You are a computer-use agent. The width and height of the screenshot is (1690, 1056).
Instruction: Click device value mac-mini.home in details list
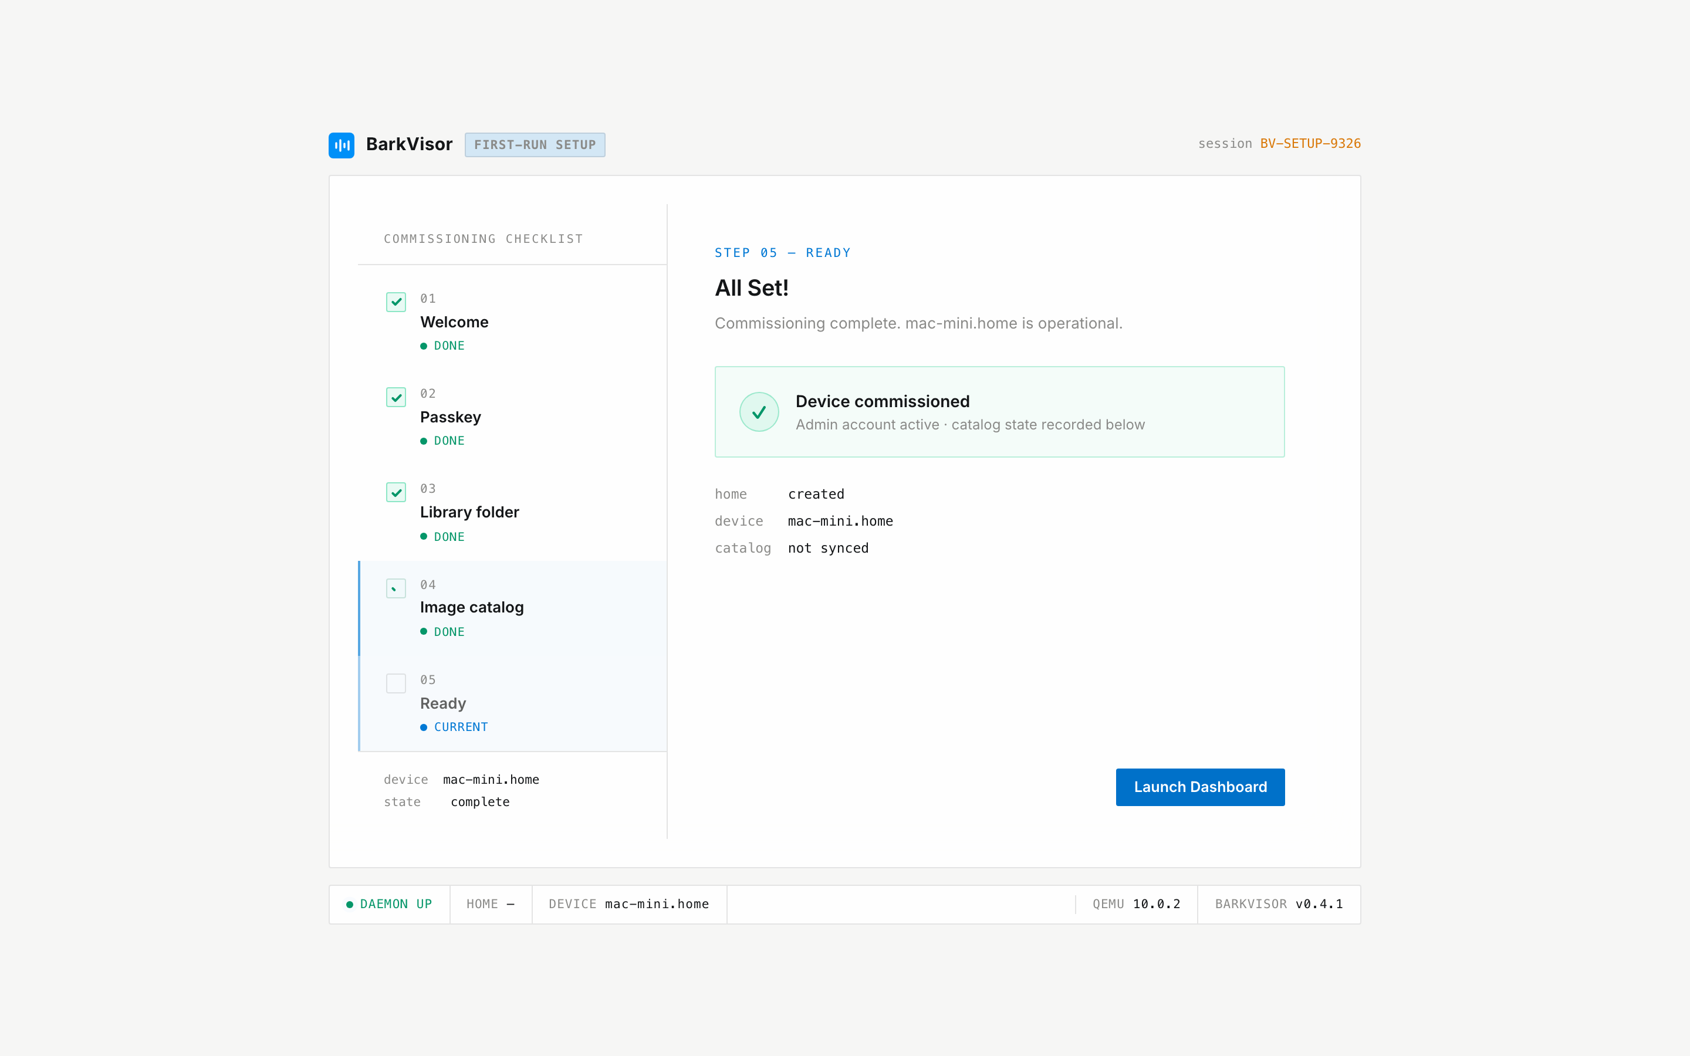pyautogui.click(x=840, y=522)
